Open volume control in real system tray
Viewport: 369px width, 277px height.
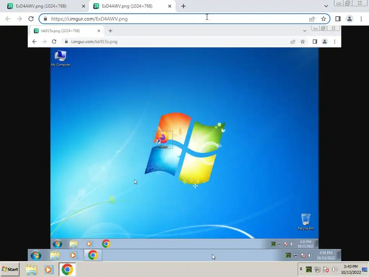click(335, 269)
